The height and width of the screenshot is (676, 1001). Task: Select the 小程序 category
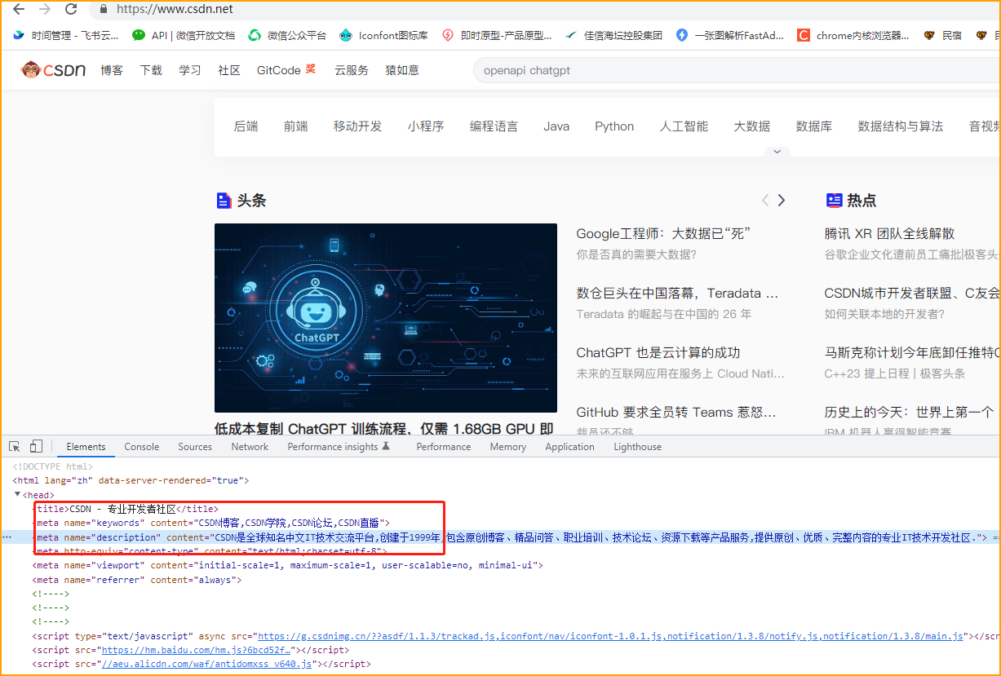tap(426, 126)
